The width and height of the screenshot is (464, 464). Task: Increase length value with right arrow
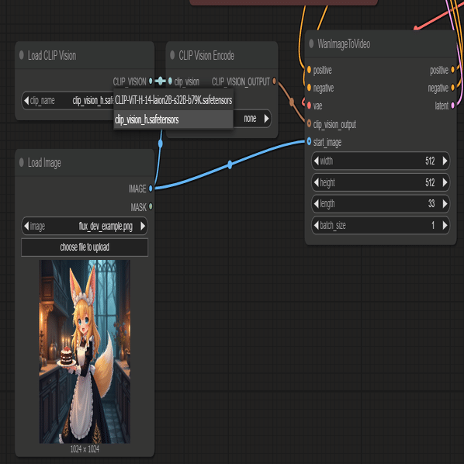click(x=445, y=203)
